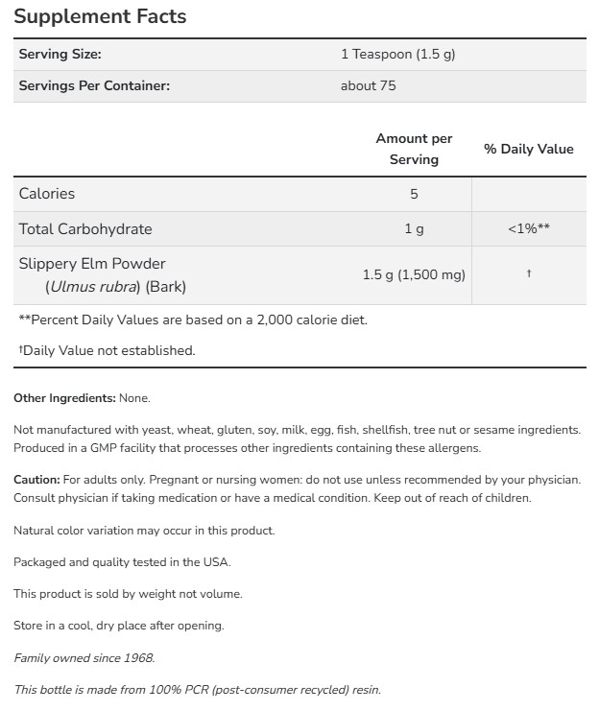Click the Daily Value not established footnote
The image size is (599, 711).
pos(107,350)
